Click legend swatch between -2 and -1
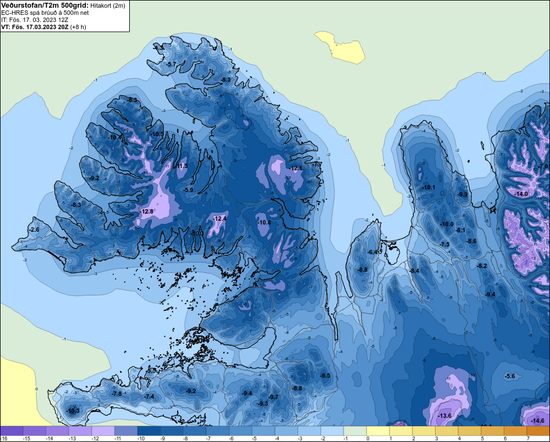The height and width of the screenshot is (442, 550). (x=332, y=431)
